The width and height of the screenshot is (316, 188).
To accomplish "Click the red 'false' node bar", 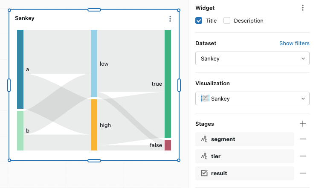I will point(168,145).
